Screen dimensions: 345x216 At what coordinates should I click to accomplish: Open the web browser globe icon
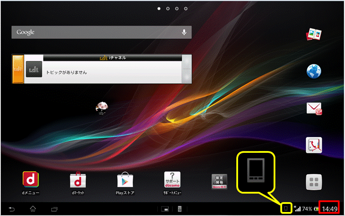(314, 71)
